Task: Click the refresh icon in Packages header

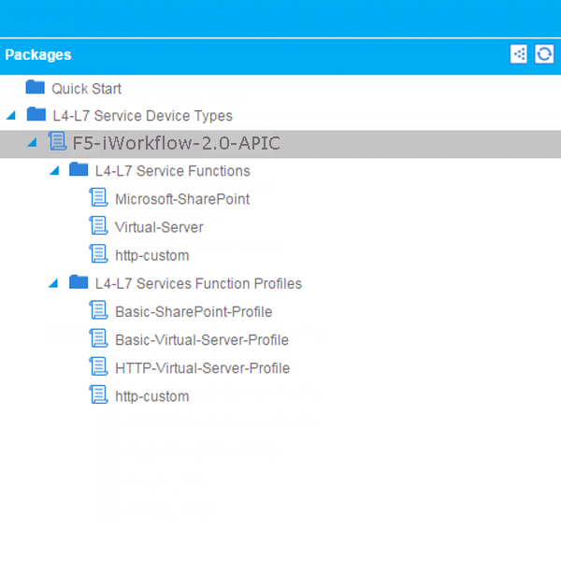Action: pos(544,54)
